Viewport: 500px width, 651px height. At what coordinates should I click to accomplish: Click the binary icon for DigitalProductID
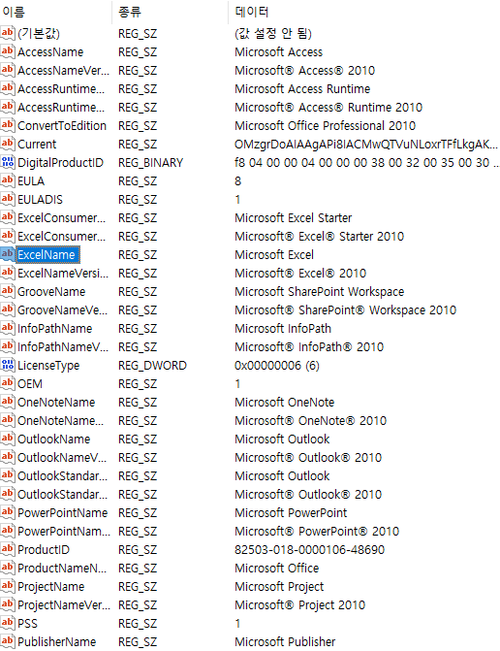(8, 162)
